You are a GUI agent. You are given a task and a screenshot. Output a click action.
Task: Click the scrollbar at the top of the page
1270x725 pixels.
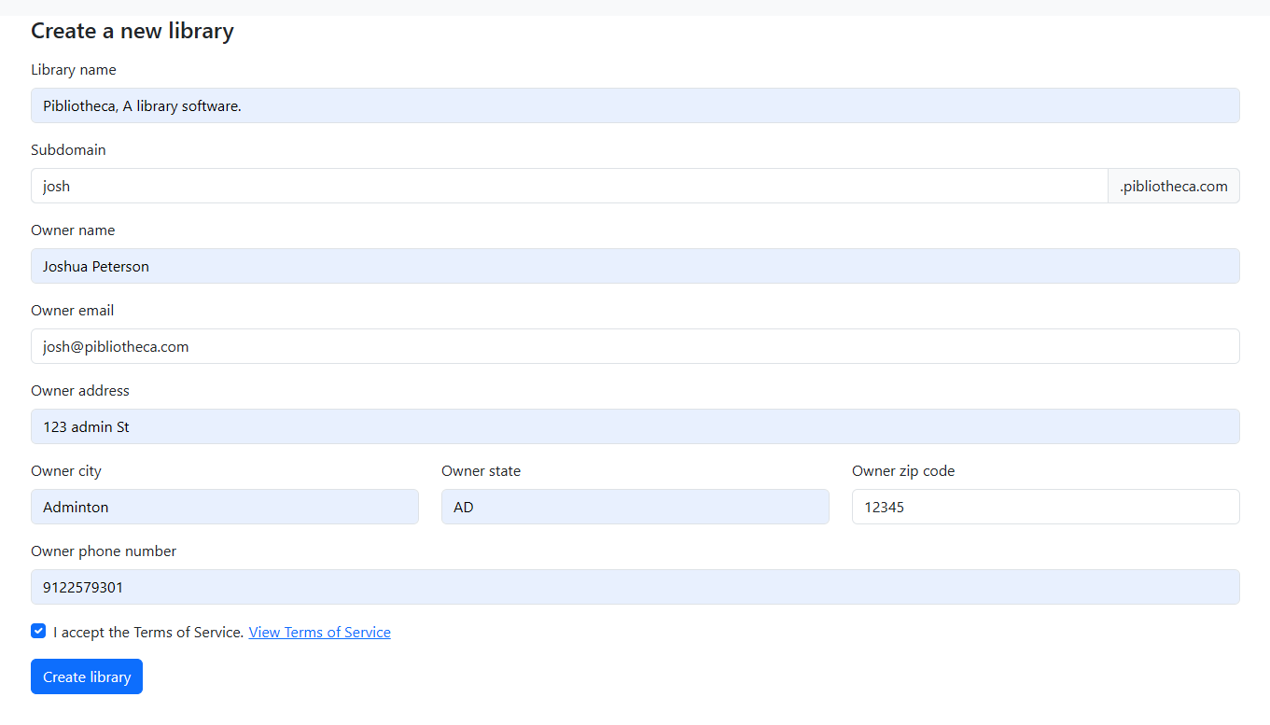pos(635,4)
